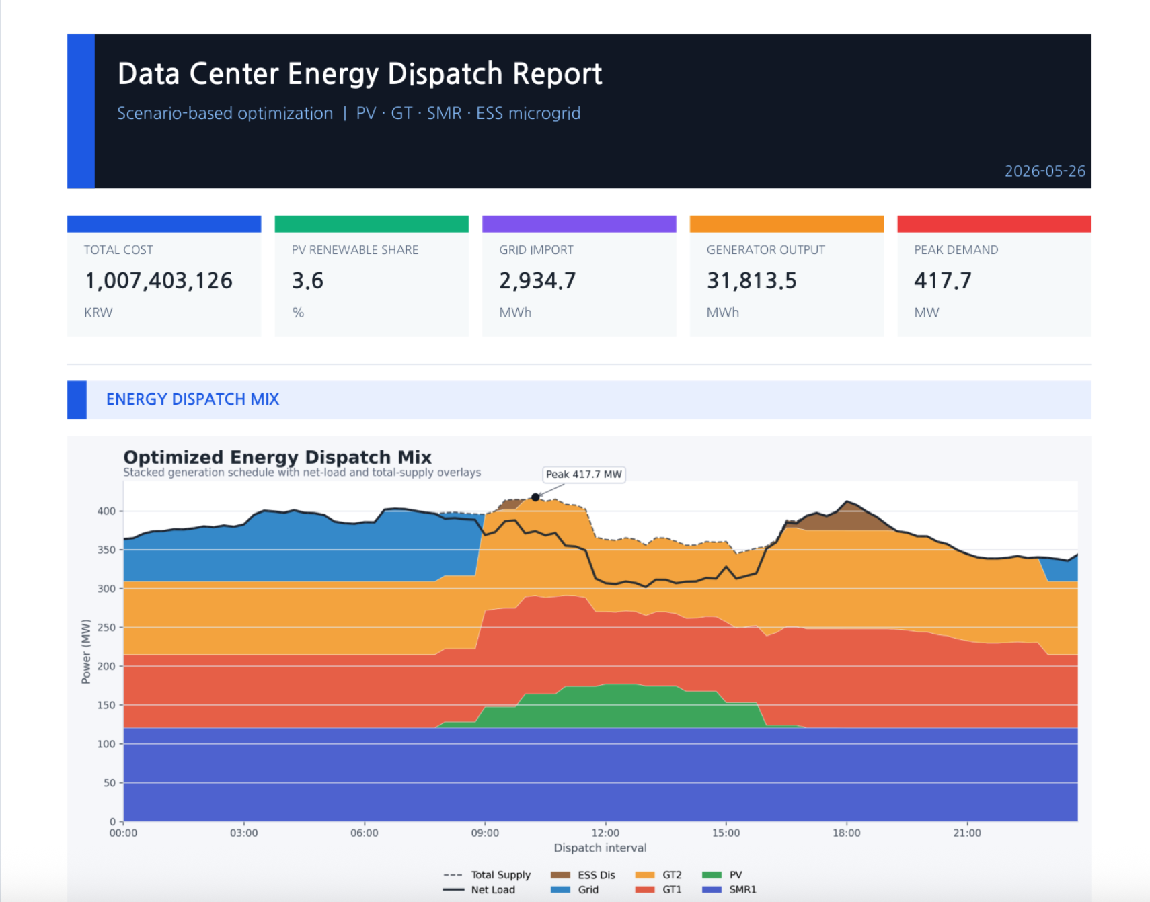Select the "PEAK DEMAND" card label
Screen dimensions: 1150x902
tap(956, 250)
